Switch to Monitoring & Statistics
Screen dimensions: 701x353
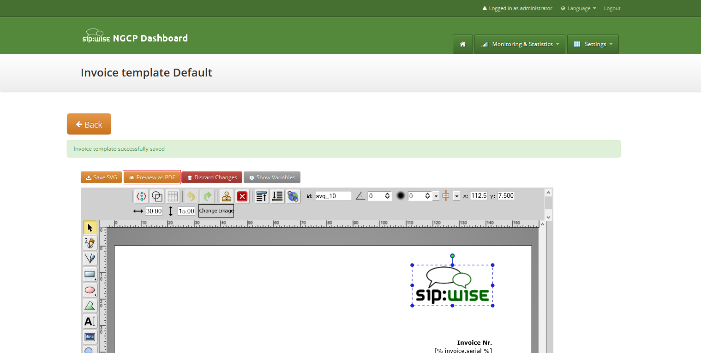tap(520, 44)
